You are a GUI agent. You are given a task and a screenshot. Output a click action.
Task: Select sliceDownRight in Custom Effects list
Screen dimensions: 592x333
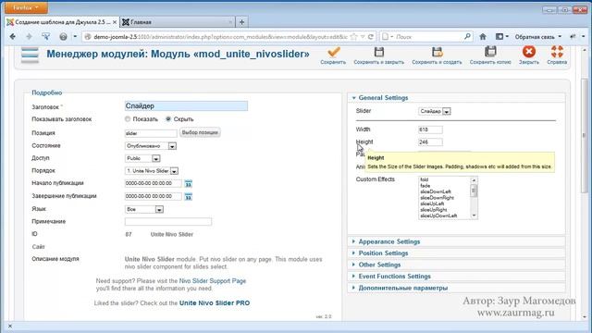pos(437,198)
